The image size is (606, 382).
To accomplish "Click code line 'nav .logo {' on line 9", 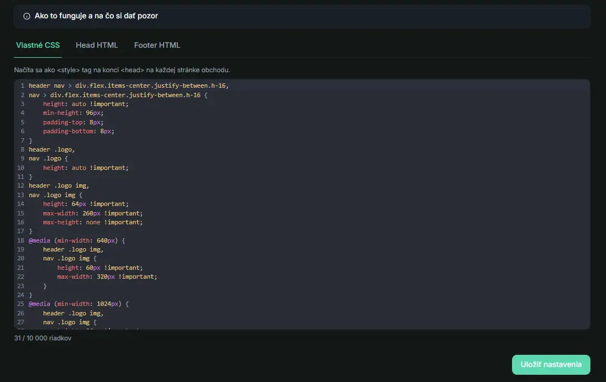I will pos(48,158).
